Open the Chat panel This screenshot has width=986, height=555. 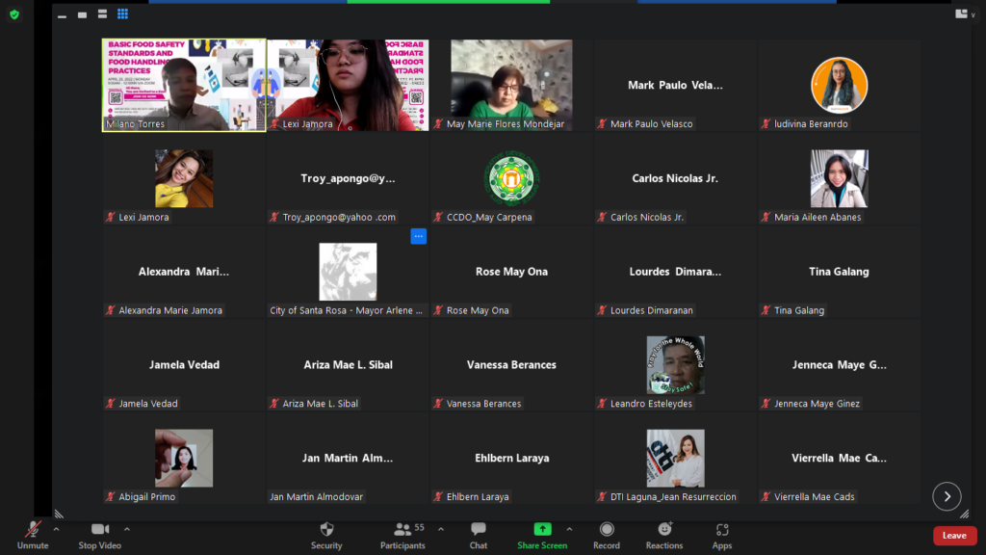coord(478,535)
